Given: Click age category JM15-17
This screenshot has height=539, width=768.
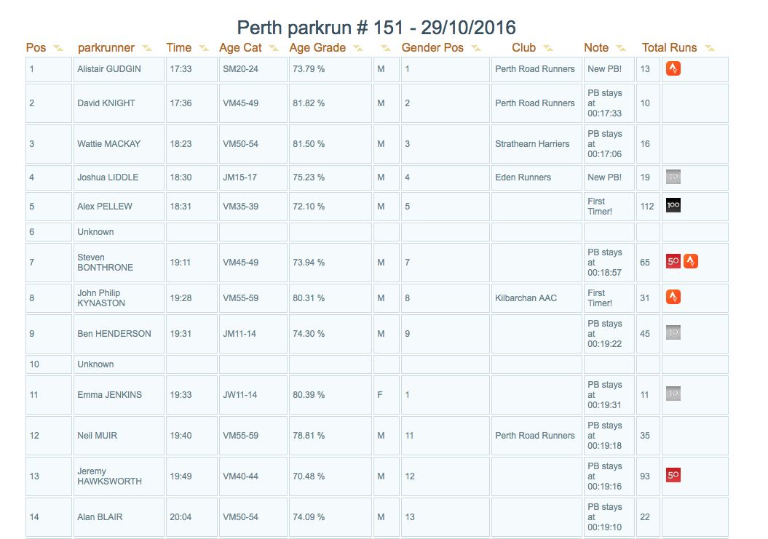Looking at the screenshot, I should point(239,177).
